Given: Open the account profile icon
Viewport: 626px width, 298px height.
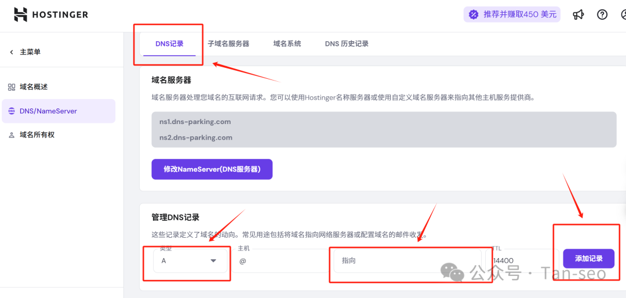Looking at the screenshot, I should (621, 15).
